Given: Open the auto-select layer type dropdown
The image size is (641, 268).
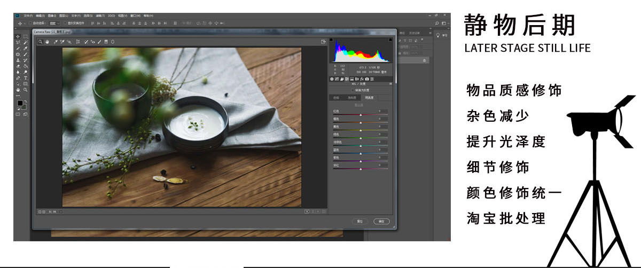Looking at the screenshot, I should (53, 23).
